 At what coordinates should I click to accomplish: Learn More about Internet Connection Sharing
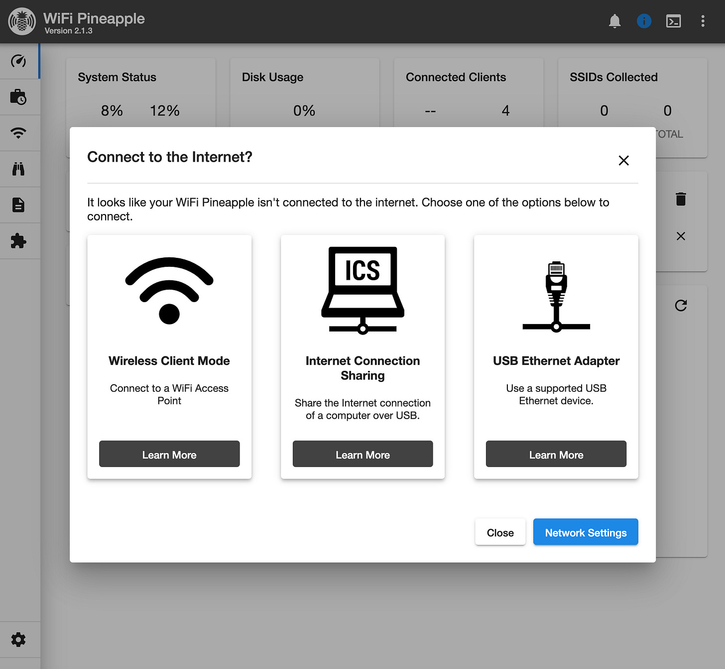(362, 454)
